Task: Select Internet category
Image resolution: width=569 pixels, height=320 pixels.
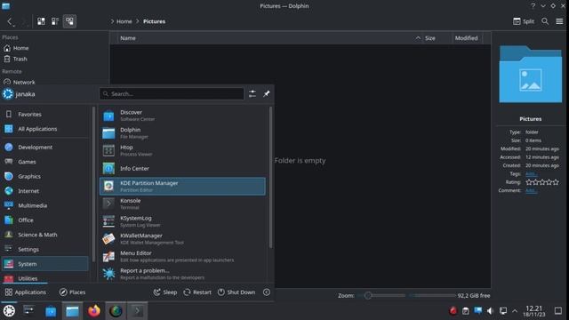Action: (x=45, y=191)
